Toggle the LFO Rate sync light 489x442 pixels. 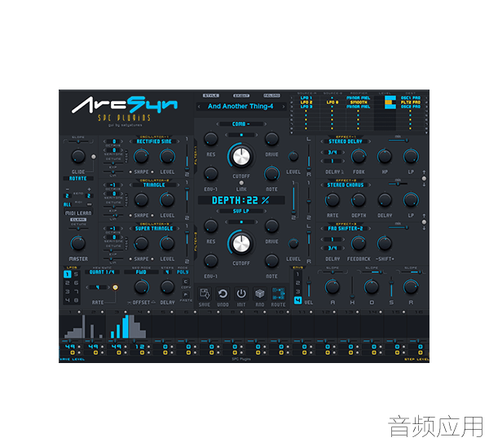(x=115, y=287)
